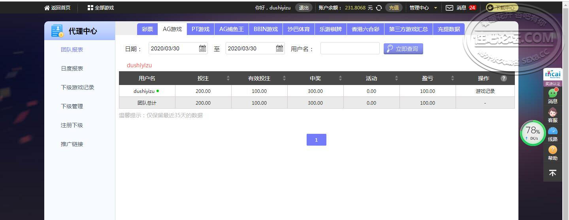Click the 退出 logout button
The height and width of the screenshot is (220, 569).
[304, 8]
